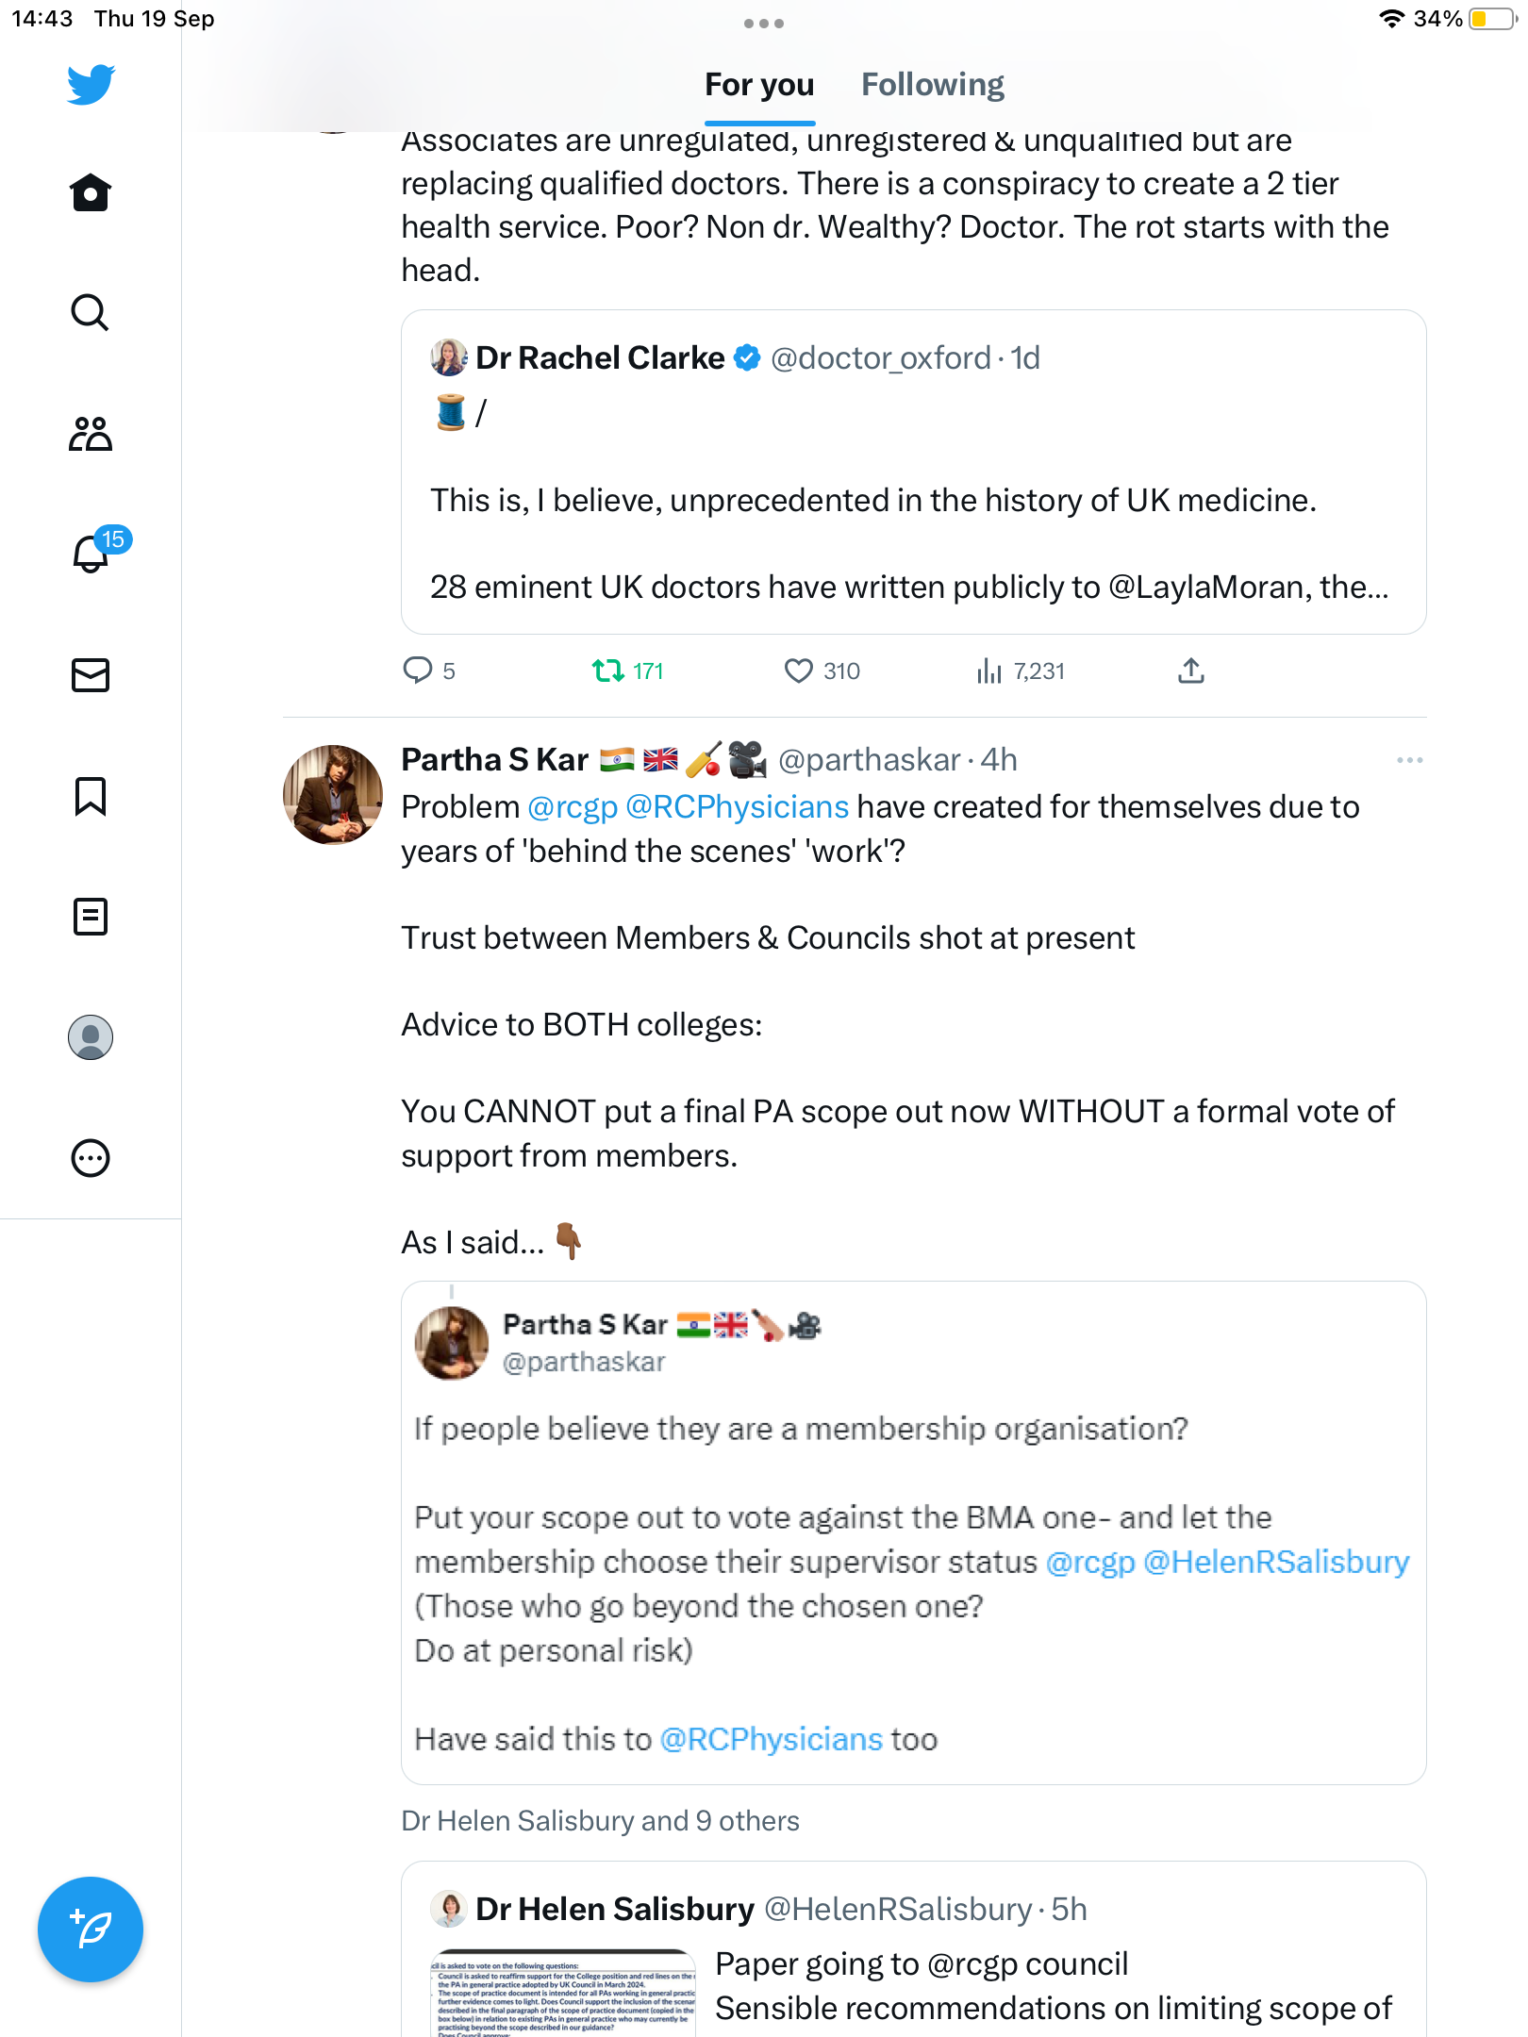Select the For you tab
This screenshot has width=1528, height=2037.
(x=759, y=85)
